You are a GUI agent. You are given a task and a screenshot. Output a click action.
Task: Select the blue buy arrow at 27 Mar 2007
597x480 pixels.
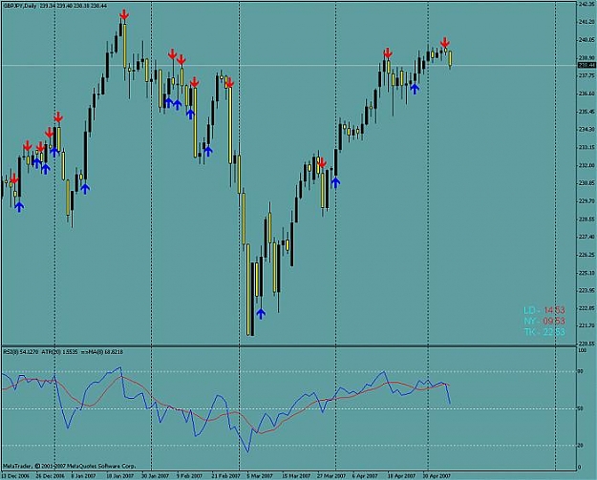[x=335, y=182]
